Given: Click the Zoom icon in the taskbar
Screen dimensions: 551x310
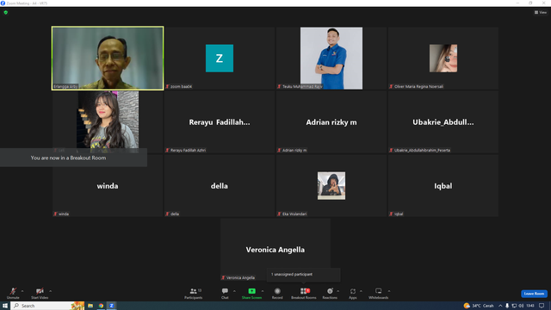Looking at the screenshot, I should (112, 306).
